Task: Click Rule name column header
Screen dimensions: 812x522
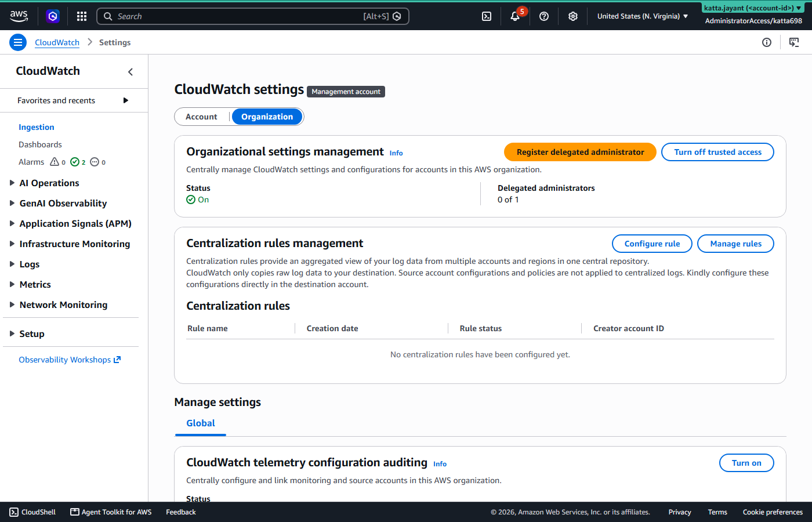Action: click(x=208, y=328)
